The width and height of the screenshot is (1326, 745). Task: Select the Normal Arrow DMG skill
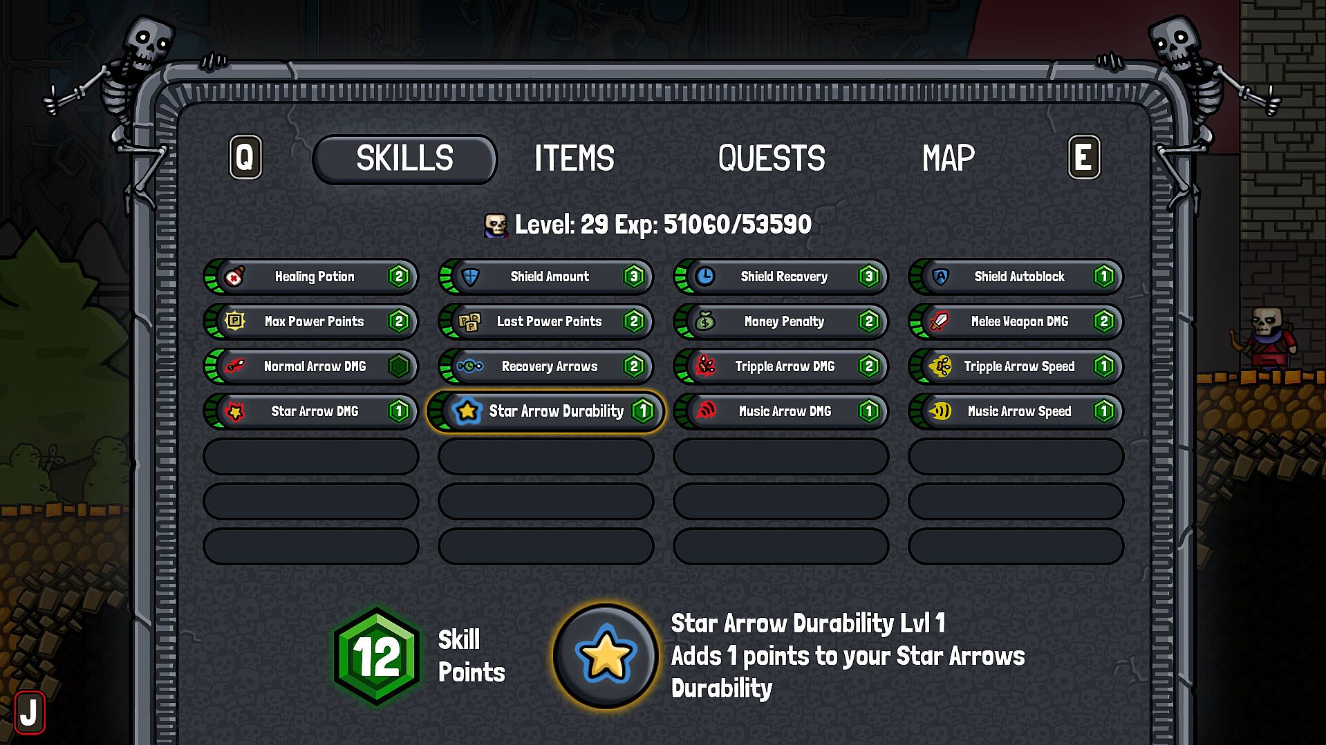(x=311, y=366)
